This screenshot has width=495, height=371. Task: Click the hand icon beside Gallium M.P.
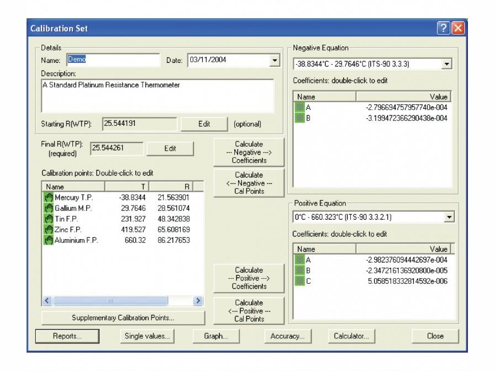click(x=48, y=208)
